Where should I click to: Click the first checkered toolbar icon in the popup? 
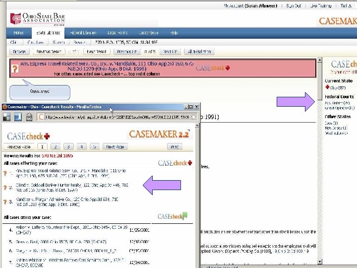click(6, 117)
